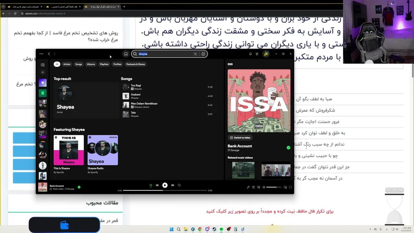The image size is (414, 233).
Task: Skip to previous track
Action: [157, 185]
